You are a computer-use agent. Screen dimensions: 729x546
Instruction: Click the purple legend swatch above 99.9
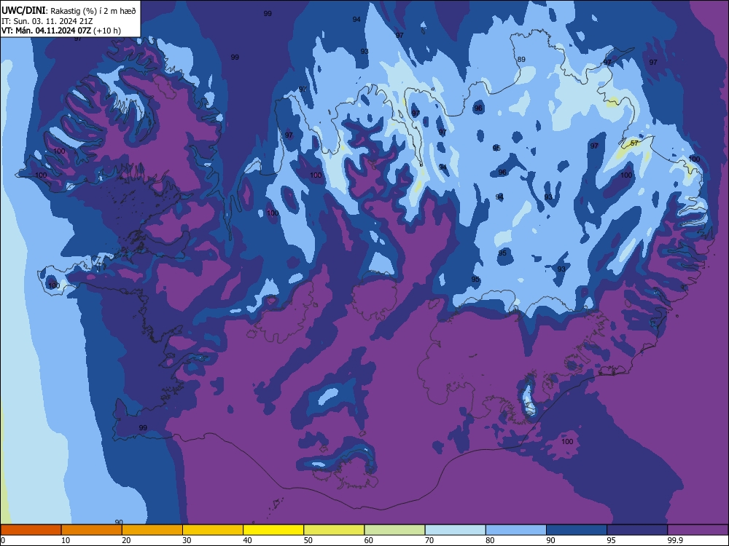698,530
